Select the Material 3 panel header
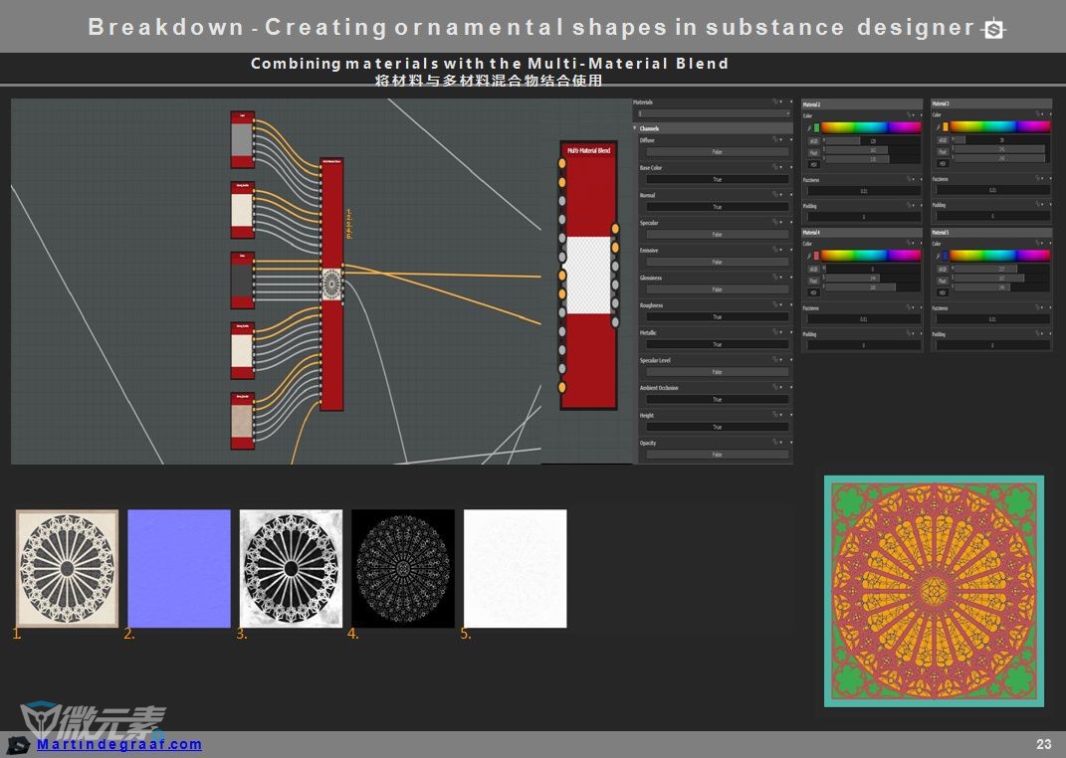Screen dimensions: 1066x758 point(991,103)
